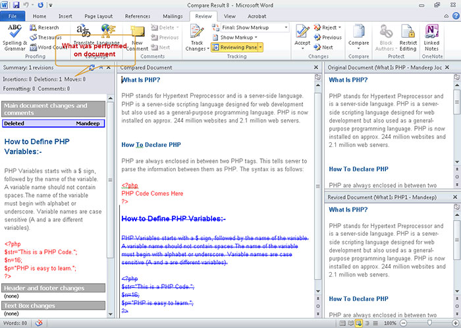The image size is (461, 328).
Task: Open Spelling & Grammar check
Action: [14, 38]
